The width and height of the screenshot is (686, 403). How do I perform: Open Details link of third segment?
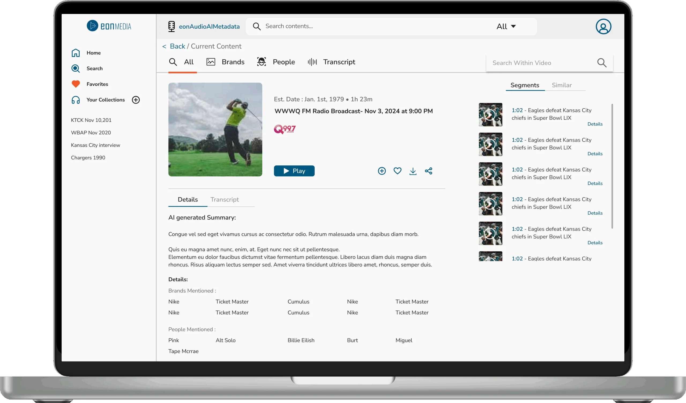click(595, 183)
